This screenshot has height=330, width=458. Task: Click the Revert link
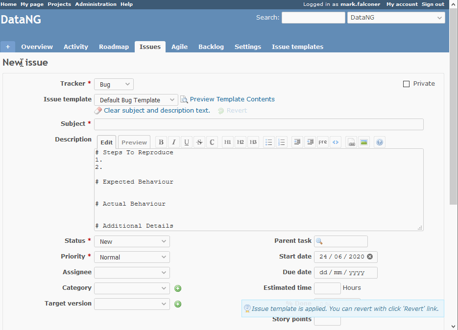click(237, 110)
